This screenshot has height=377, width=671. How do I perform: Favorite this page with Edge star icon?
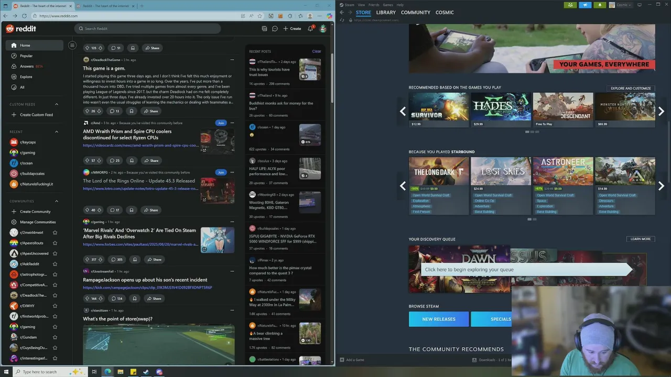(260, 16)
